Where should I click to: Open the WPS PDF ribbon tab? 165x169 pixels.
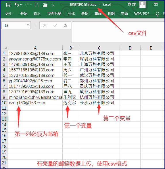pos(142,14)
